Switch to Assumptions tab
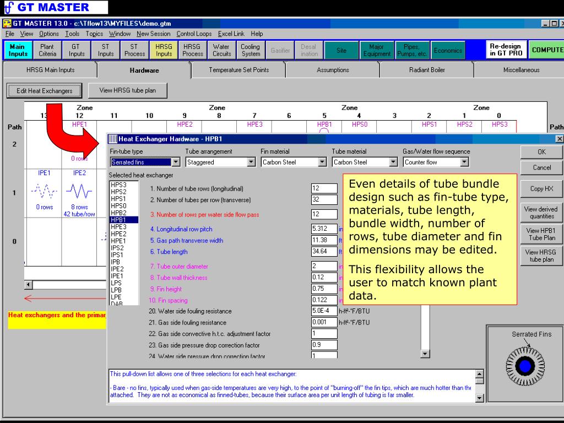The width and height of the screenshot is (564, 423). [x=333, y=70]
